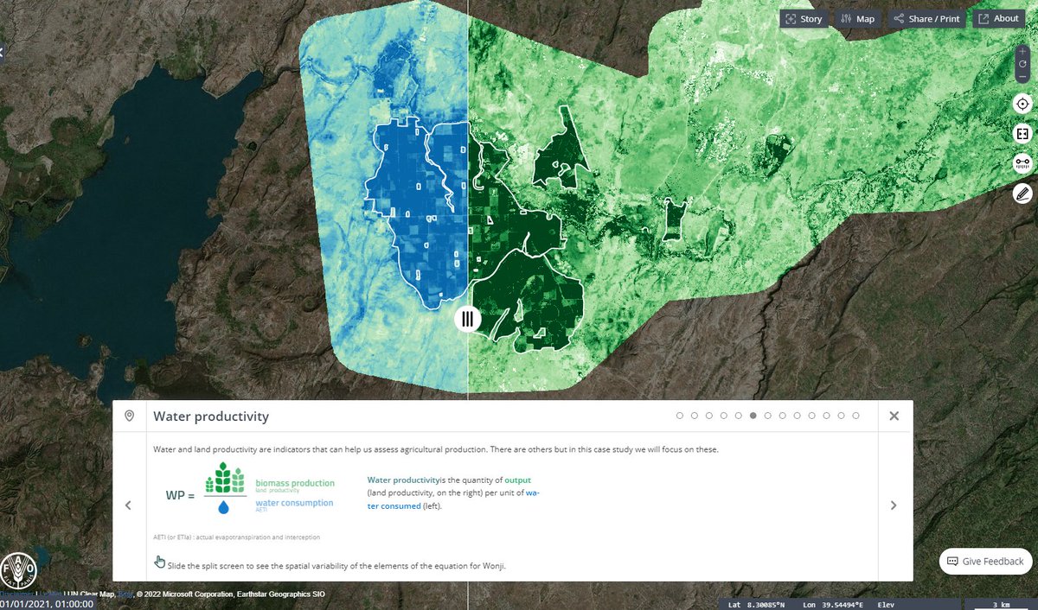Jump to the tenth story page dot
The width and height of the screenshot is (1038, 610).
[812, 416]
